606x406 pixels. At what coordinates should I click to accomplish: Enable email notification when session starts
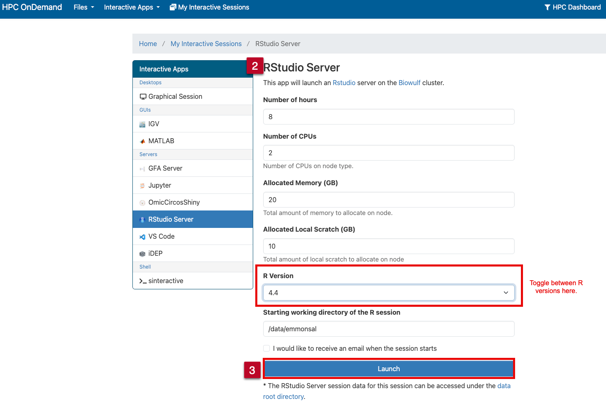coord(266,348)
